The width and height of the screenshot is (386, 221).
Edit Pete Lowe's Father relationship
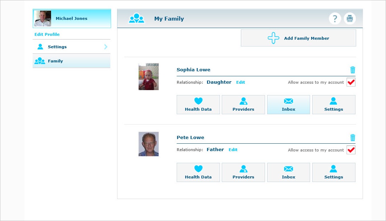(x=233, y=150)
